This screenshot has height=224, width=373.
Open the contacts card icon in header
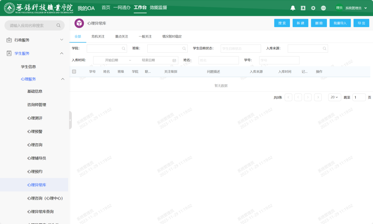(303, 8)
